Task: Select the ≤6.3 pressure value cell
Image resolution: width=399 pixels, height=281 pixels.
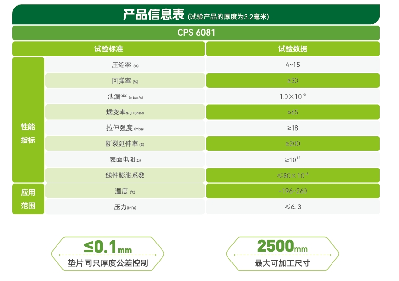Action: 293,206
